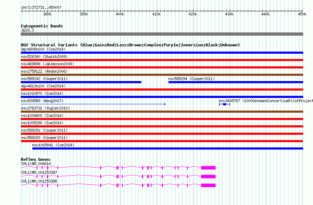Open the nsv1004600 (Coe2014) variant label
The height and width of the screenshot is (205, 313).
pos(42,115)
